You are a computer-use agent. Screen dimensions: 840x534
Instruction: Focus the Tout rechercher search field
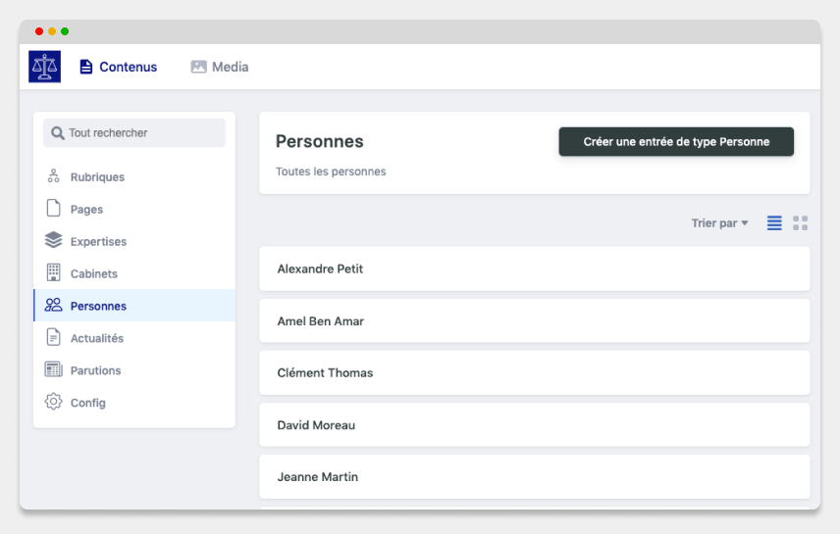pos(134,132)
